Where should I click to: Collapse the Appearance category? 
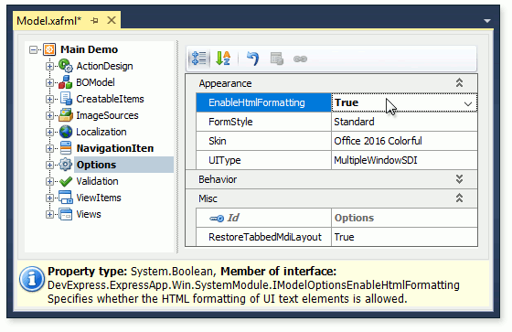tap(459, 82)
